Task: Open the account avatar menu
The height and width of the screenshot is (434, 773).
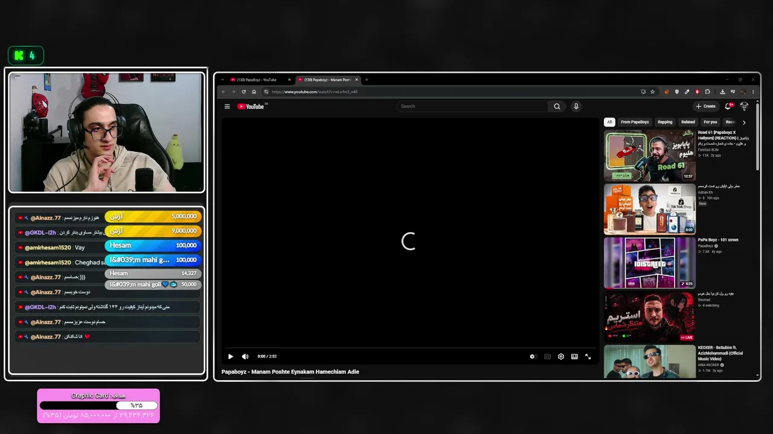Action: click(744, 107)
